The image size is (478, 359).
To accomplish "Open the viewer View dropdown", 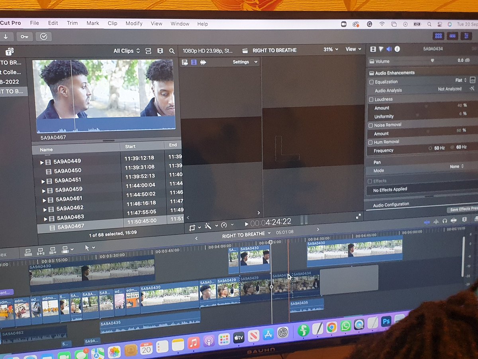I will [x=353, y=49].
